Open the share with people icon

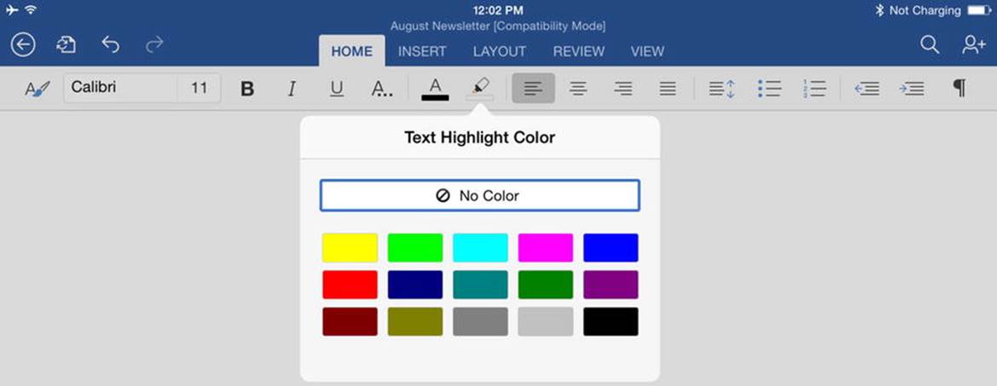coord(973,44)
